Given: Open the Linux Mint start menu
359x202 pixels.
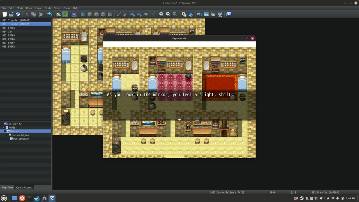Looking at the screenshot, I should click(4, 198).
